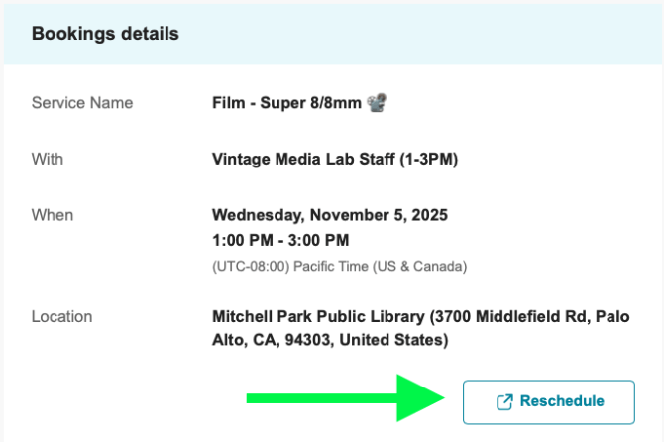The image size is (664, 442).
Task: Click the Location label
Action: point(61,317)
